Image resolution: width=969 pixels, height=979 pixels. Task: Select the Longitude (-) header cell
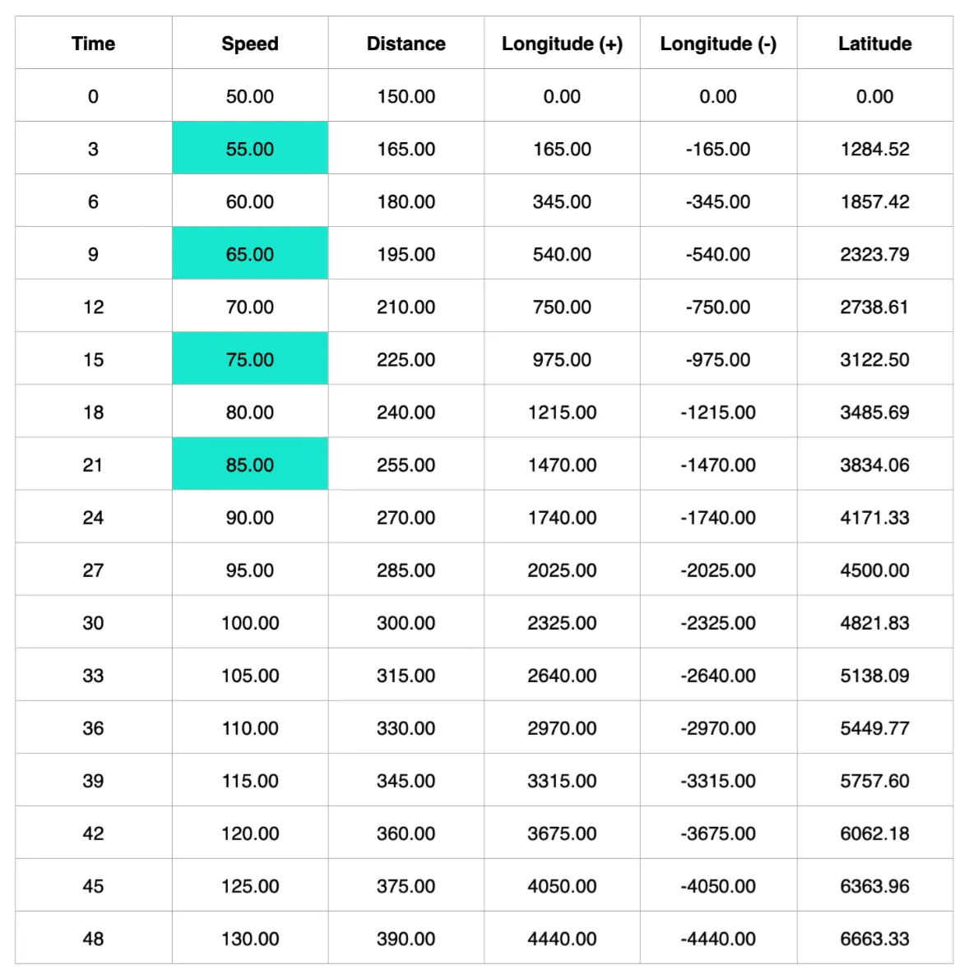coord(718,44)
